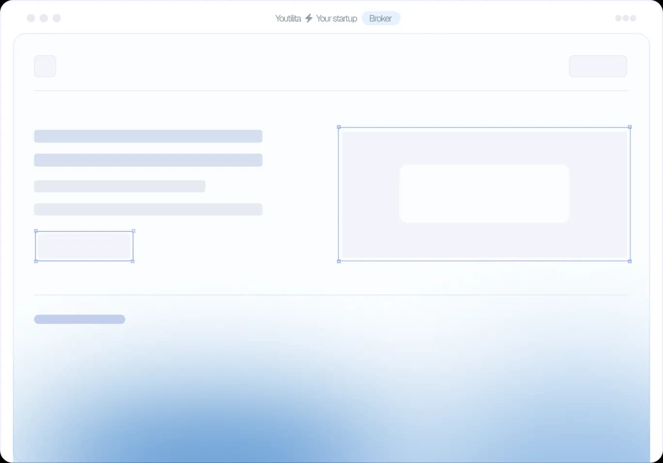Toggle the Broker badge in the title bar
Viewport: 663px width, 463px height.
pyautogui.click(x=381, y=18)
